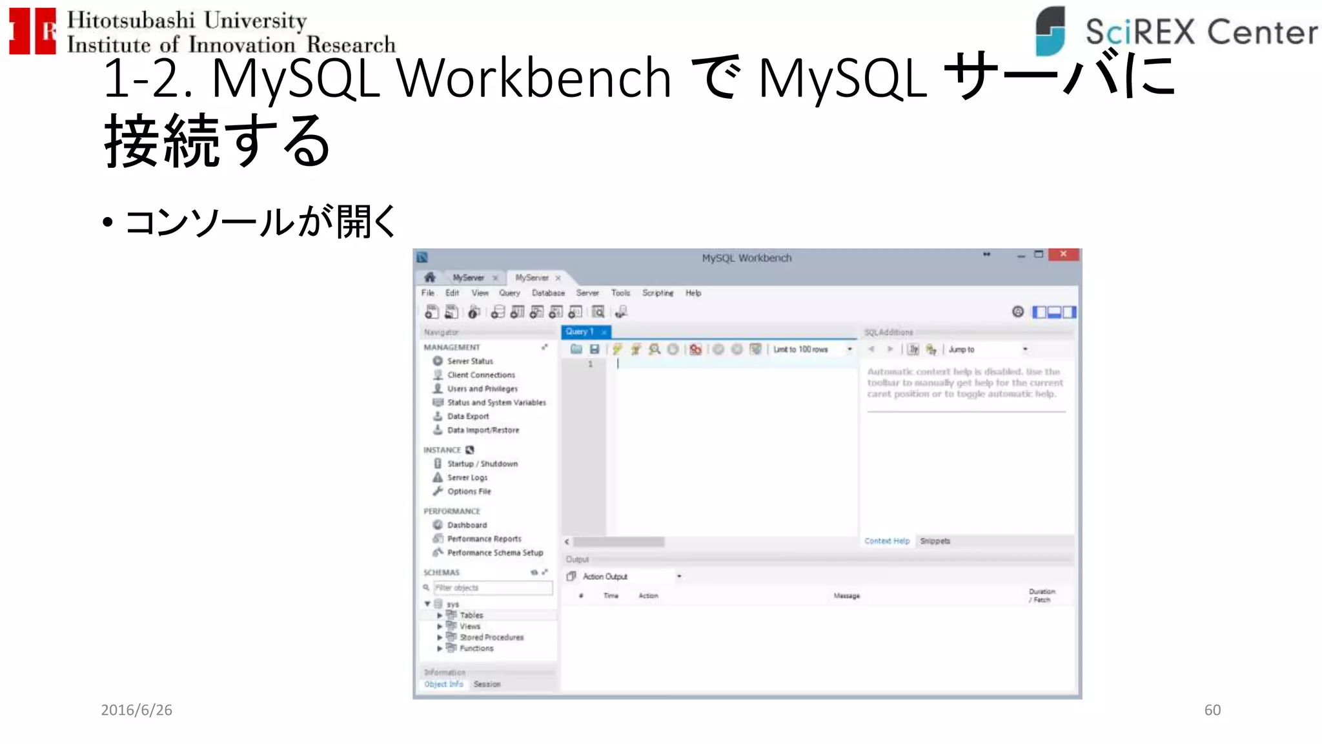Click create new stored procedure toolbar icon

556,312
